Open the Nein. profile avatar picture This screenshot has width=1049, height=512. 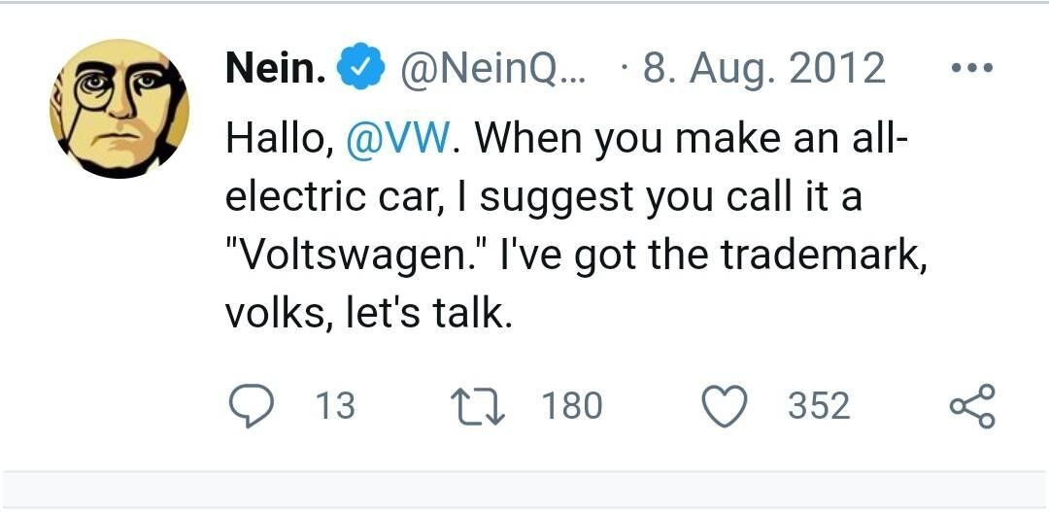119,109
